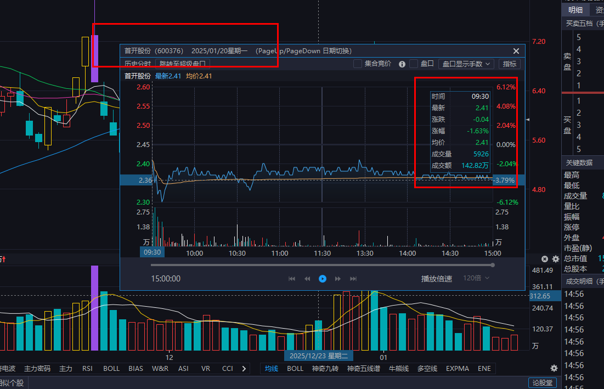Click the 跳转至超级盘口 button

(x=183, y=64)
